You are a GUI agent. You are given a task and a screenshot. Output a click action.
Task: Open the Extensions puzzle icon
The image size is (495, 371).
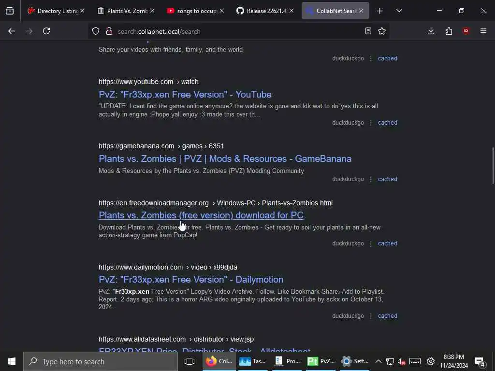tap(449, 31)
